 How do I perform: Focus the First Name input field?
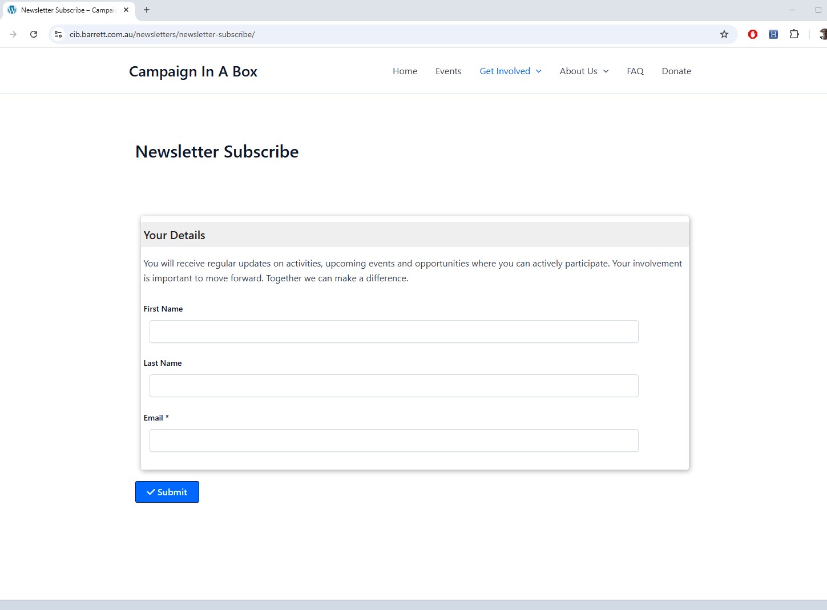point(394,332)
